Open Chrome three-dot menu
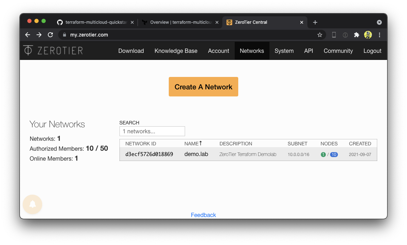Screen dimensions: 407x245 [379, 35]
